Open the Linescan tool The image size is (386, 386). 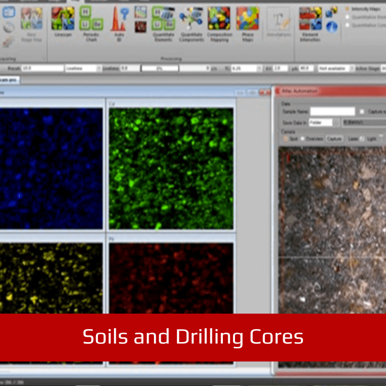pyautogui.click(x=63, y=22)
